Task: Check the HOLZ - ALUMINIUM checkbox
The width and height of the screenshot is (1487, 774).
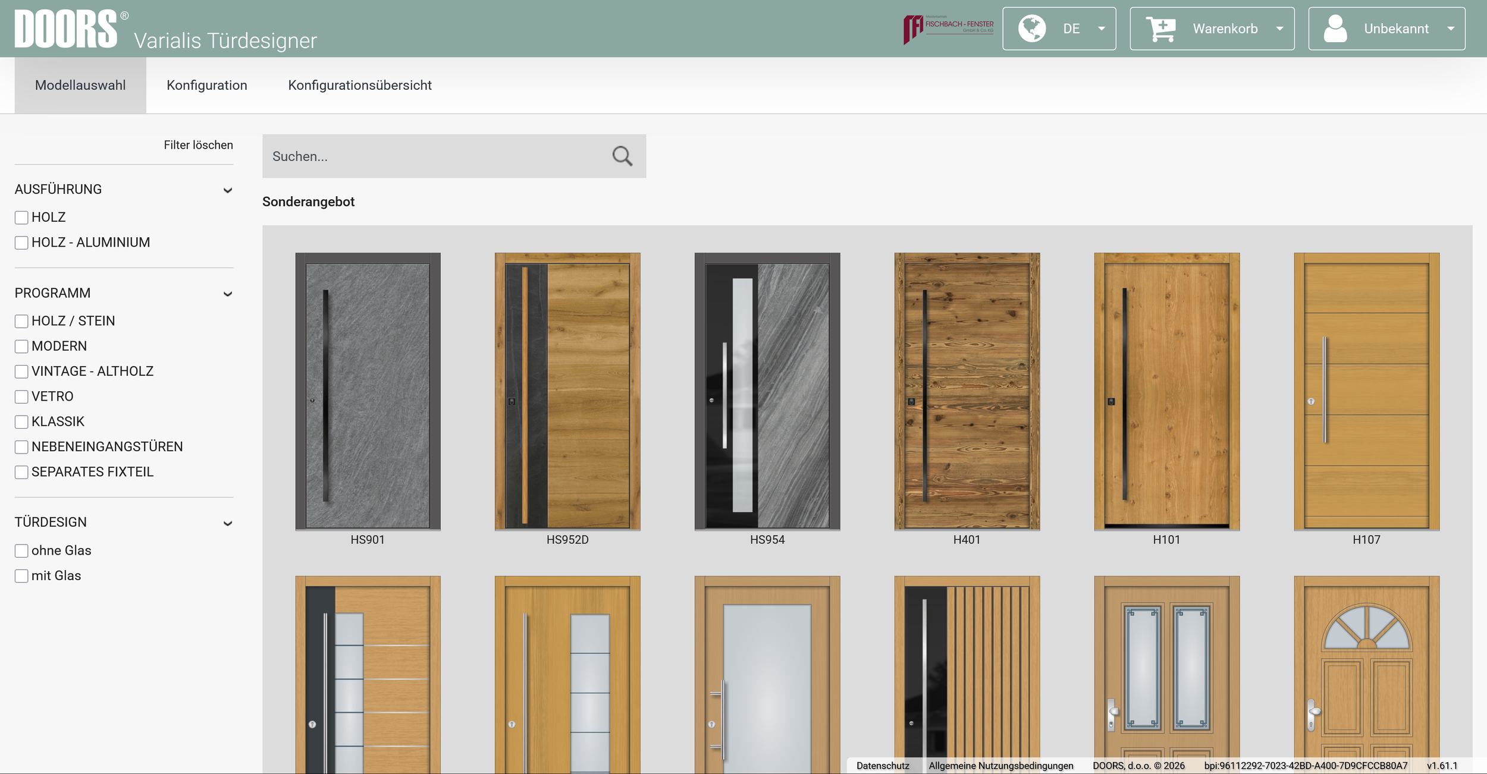Action: (x=21, y=243)
